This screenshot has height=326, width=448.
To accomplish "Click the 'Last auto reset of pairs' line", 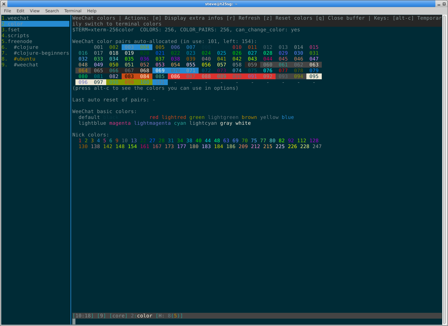I will [114, 100].
